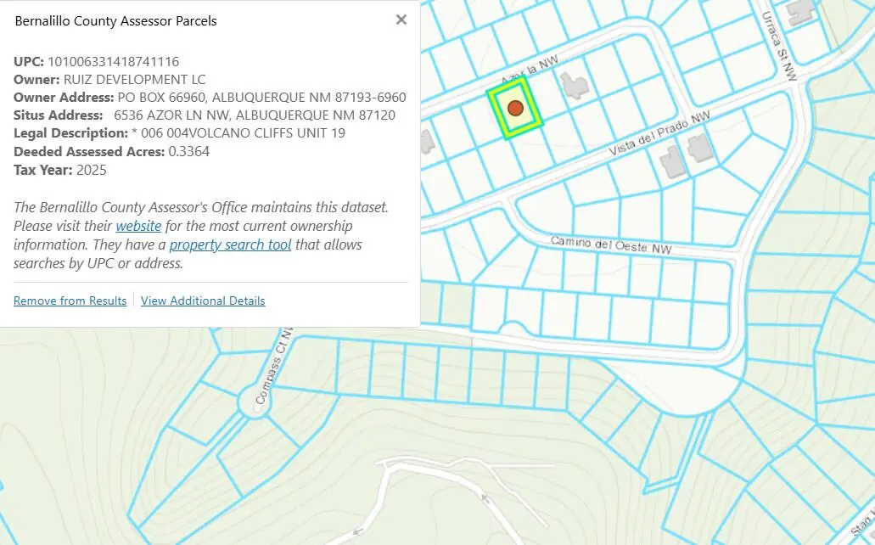Click the Tax Year 2025 field
This screenshot has width=875, height=545.
click(x=91, y=170)
